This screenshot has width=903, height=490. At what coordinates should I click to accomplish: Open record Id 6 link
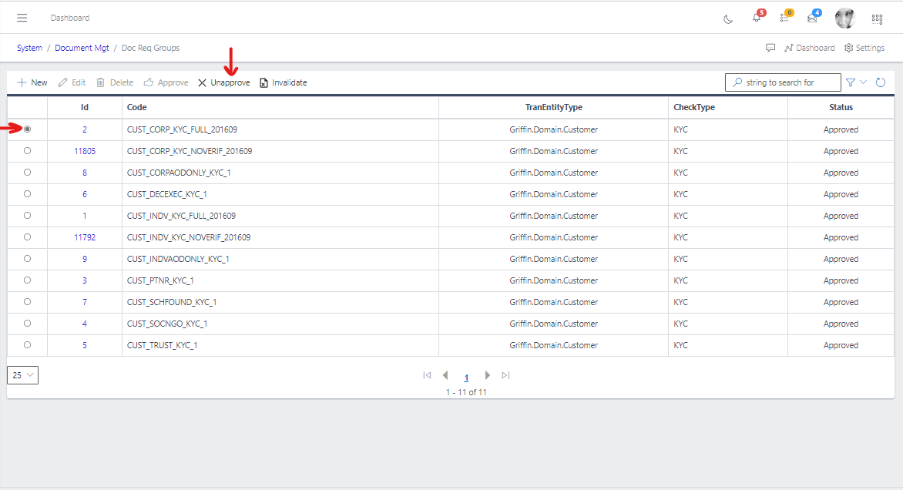tap(85, 194)
